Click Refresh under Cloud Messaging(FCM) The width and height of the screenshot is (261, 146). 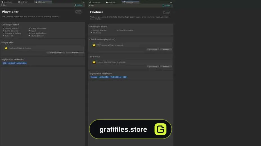click(166, 50)
